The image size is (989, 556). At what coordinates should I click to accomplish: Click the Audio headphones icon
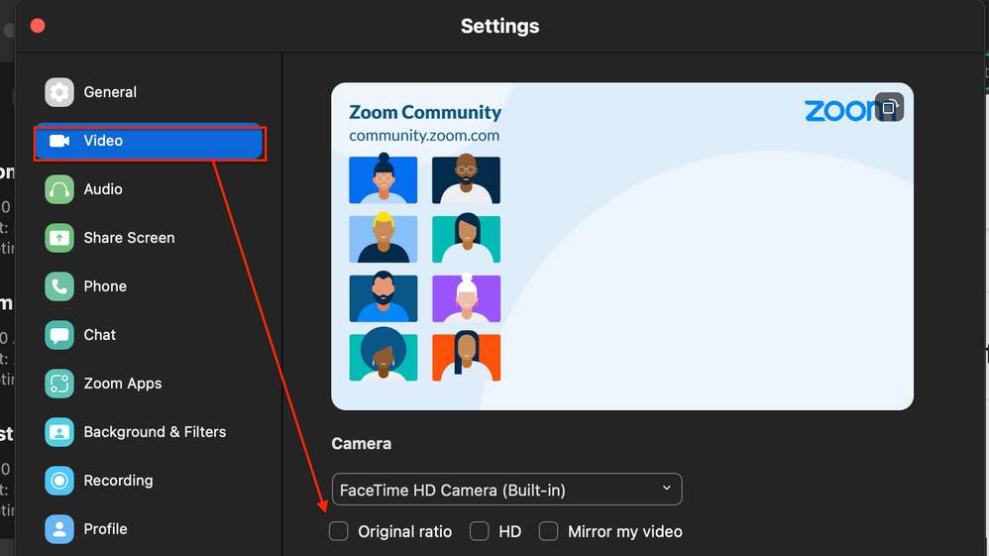[59, 189]
